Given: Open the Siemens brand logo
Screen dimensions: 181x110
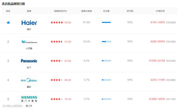Looking at the screenshot, I should click(29, 99).
